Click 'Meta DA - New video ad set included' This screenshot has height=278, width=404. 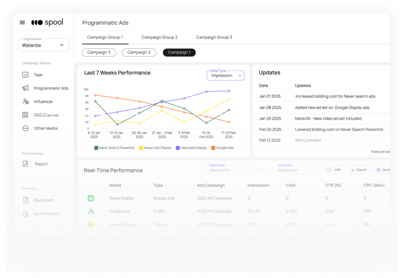[x=328, y=119]
